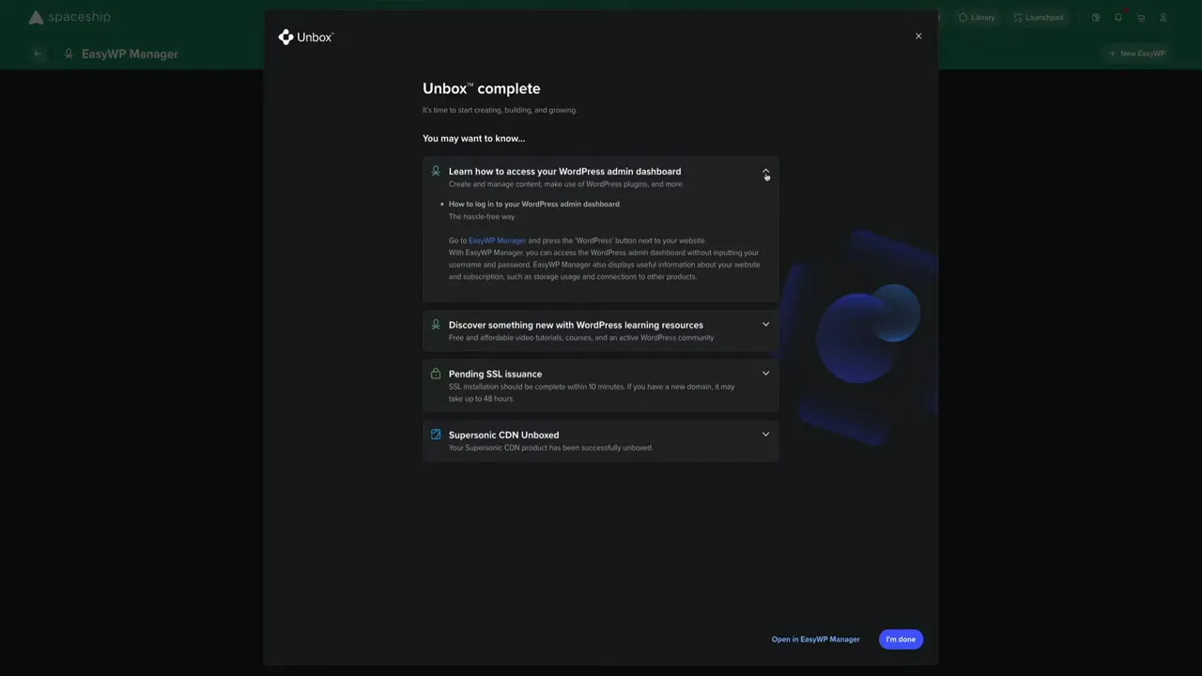This screenshot has width=1202, height=676.
Task: Open the user account icon in the header
Action: (x=1163, y=18)
